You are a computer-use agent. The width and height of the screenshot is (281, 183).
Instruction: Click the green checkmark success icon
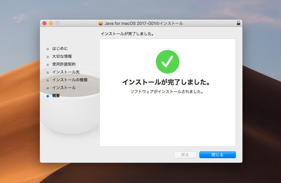tap(168, 62)
